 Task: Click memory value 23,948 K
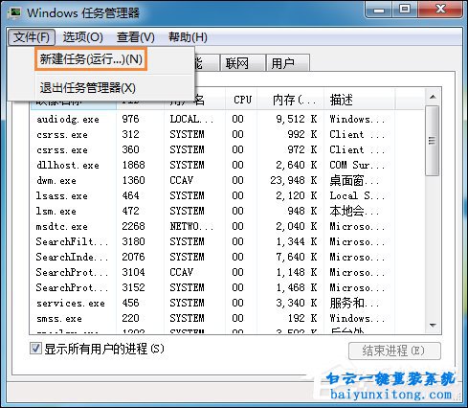294,180
